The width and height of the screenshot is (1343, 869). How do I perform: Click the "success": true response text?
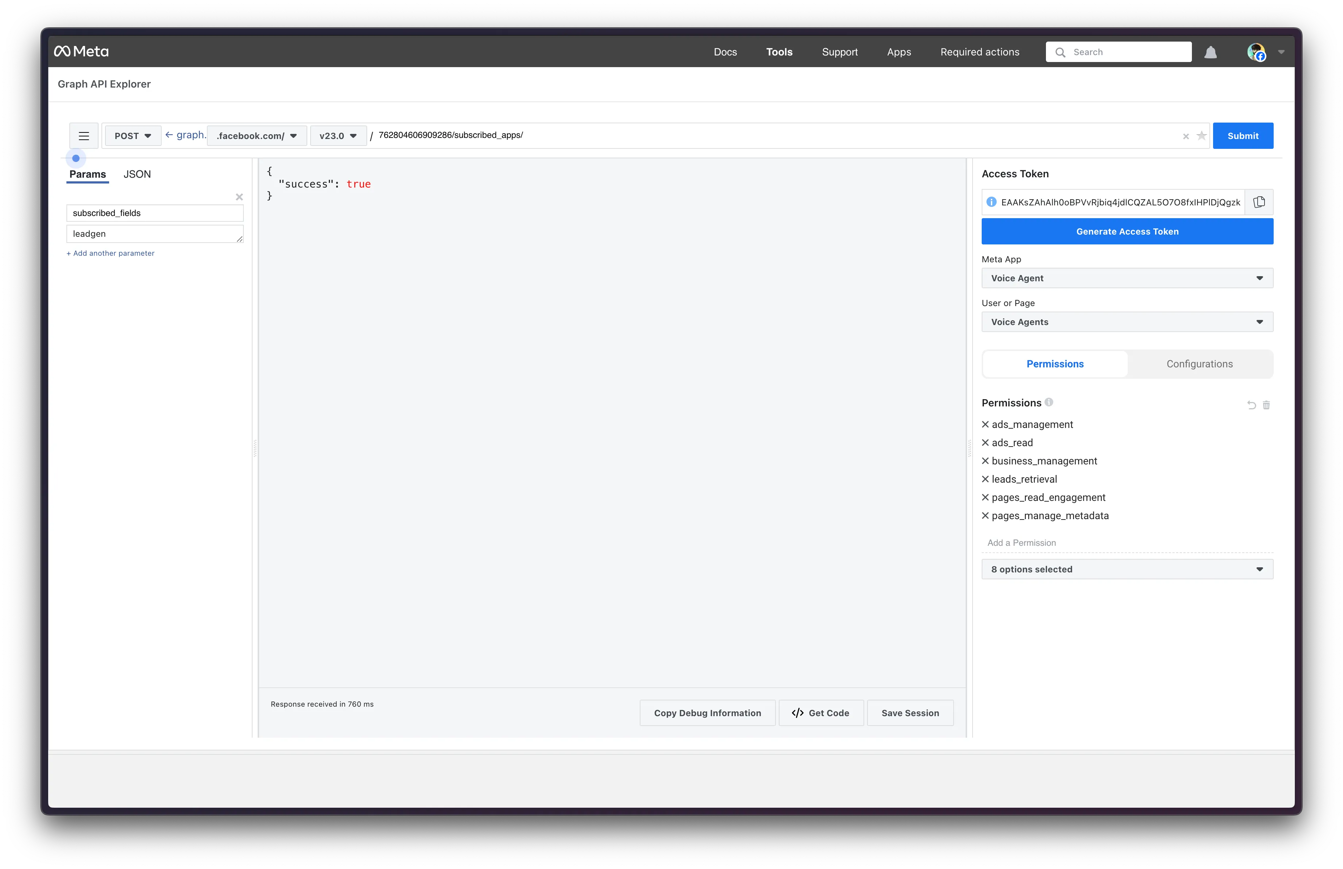(324, 184)
